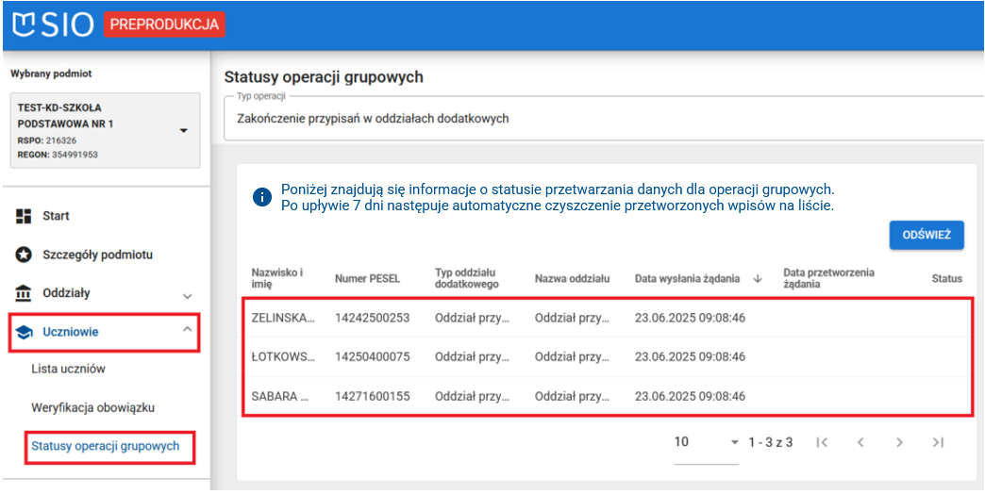Sort by Data przetworzenia żądania column

pos(828,278)
